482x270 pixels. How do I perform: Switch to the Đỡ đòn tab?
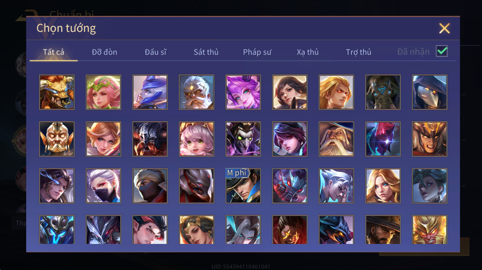(104, 52)
